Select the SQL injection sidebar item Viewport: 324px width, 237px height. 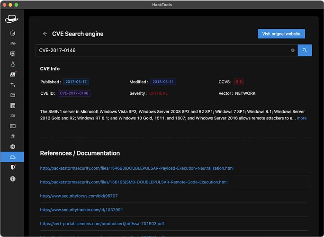13,116
